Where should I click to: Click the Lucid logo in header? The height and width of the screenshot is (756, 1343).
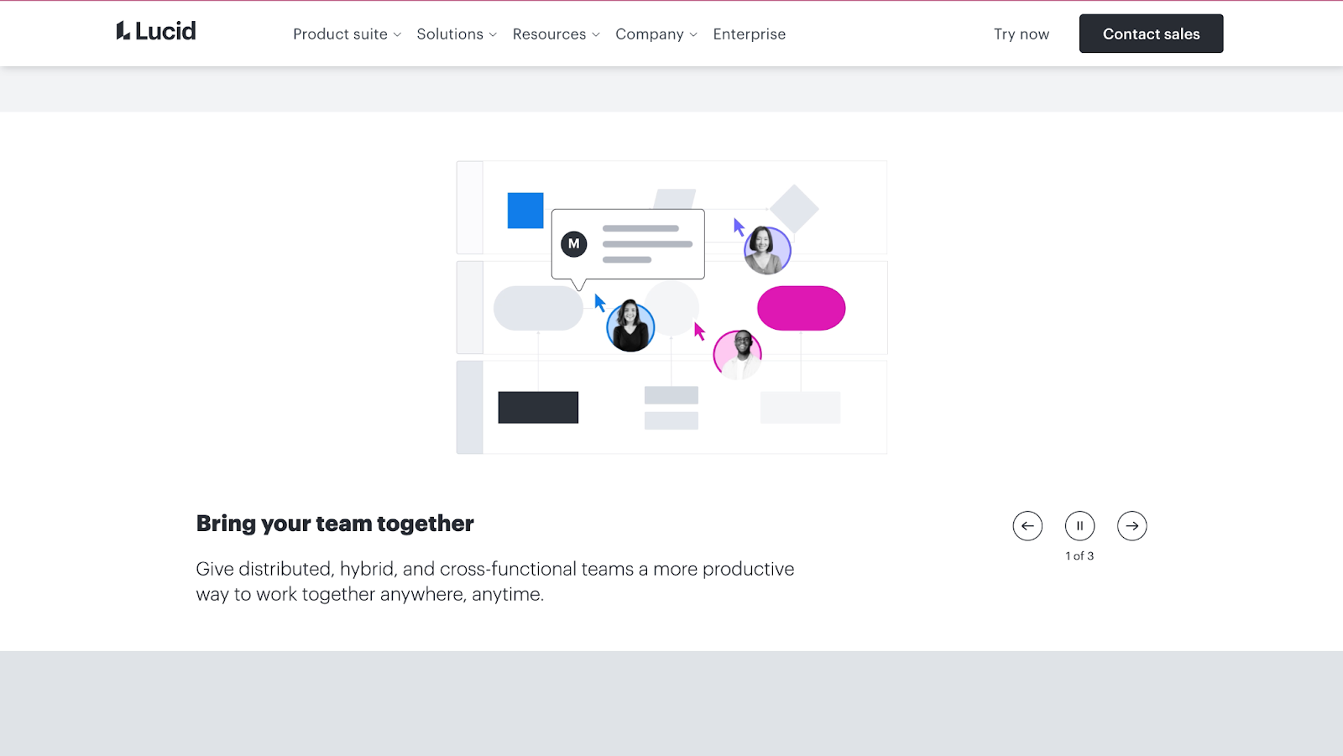click(x=156, y=32)
